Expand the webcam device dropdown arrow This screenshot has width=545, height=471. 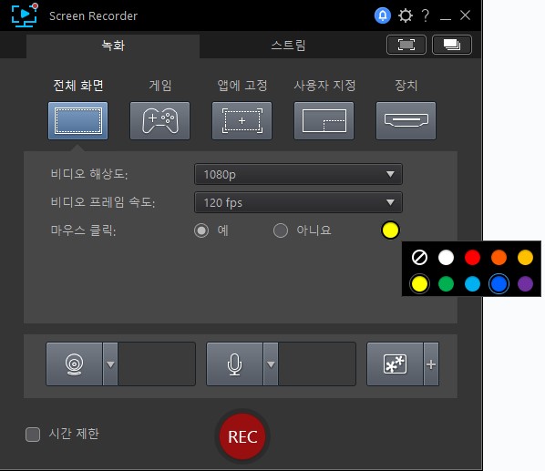(x=110, y=364)
